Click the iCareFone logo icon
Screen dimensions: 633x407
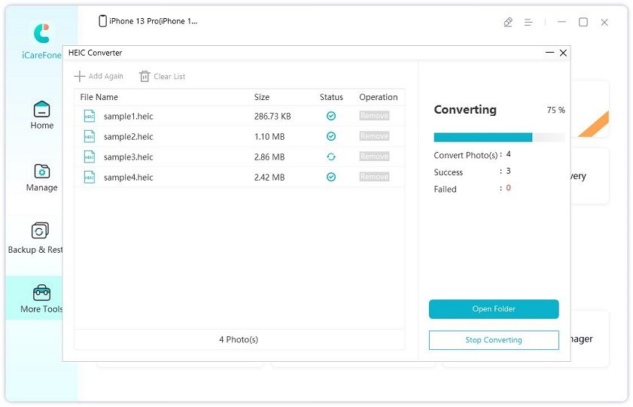[x=41, y=33]
